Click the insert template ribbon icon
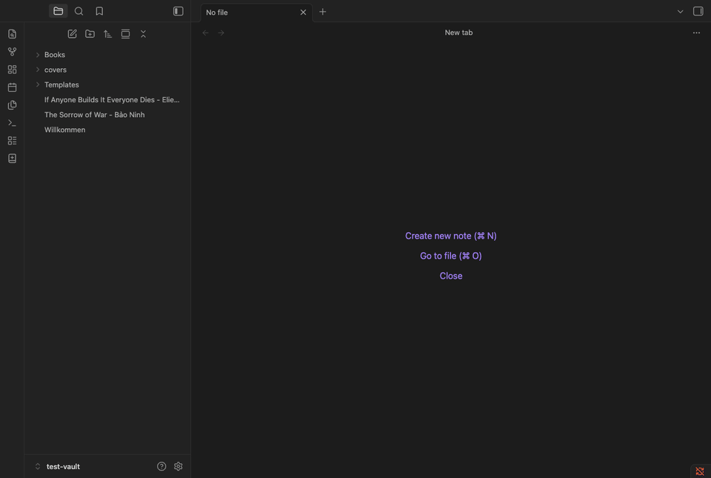 coord(13,104)
